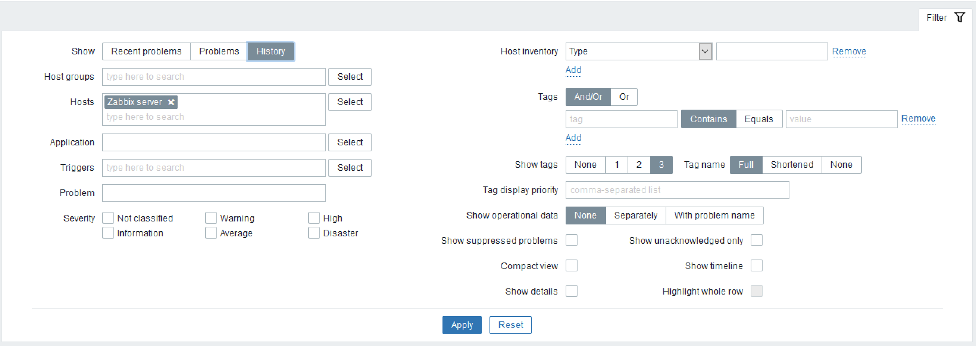The image size is (976, 346).
Task: Remove Zabbix server host tag with x
Action: click(171, 102)
